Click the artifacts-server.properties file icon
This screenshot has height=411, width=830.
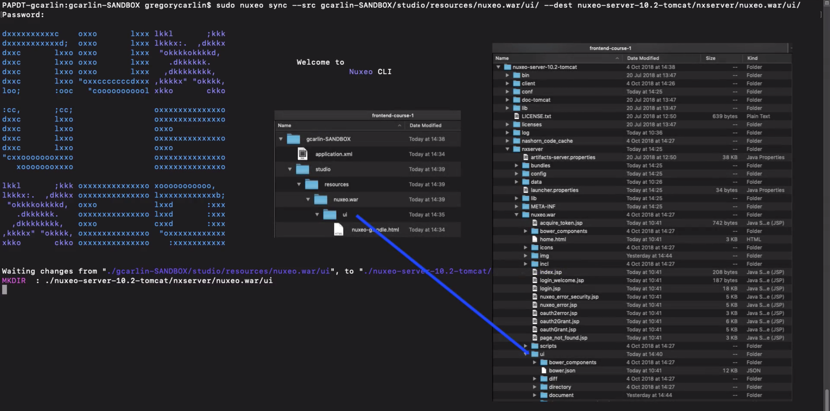coord(525,157)
